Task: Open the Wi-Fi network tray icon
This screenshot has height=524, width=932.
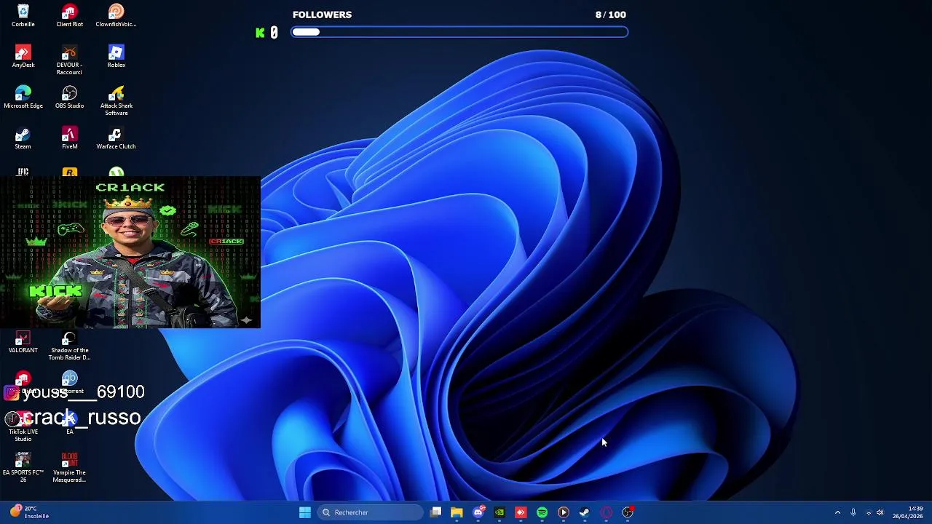Action: pyautogui.click(x=868, y=512)
